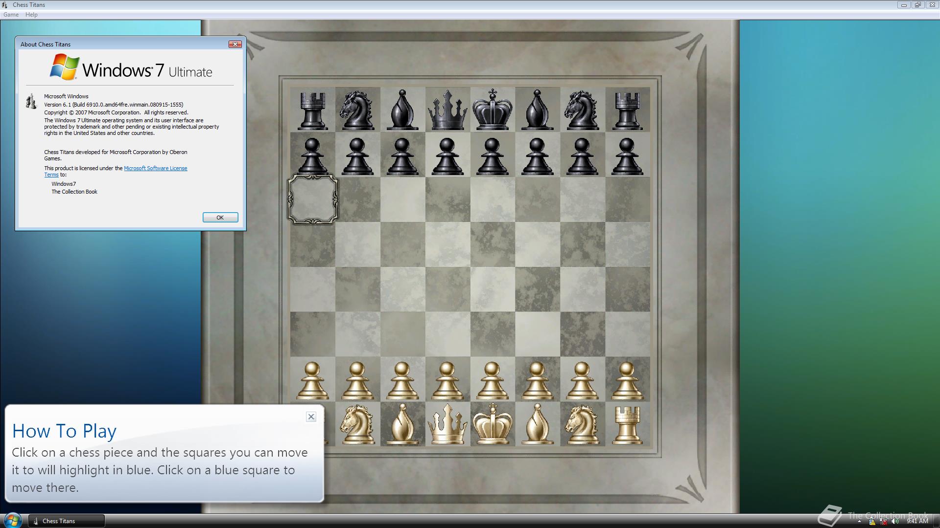The width and height of the screenshot is (940, 528).
Task: Click the black pawn on c7
Action: point(402,156)
